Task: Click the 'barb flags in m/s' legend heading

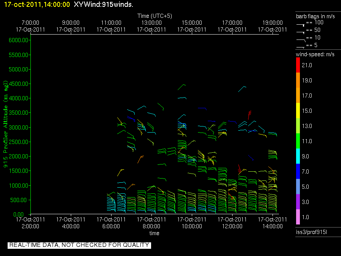Action: [316, 16]
